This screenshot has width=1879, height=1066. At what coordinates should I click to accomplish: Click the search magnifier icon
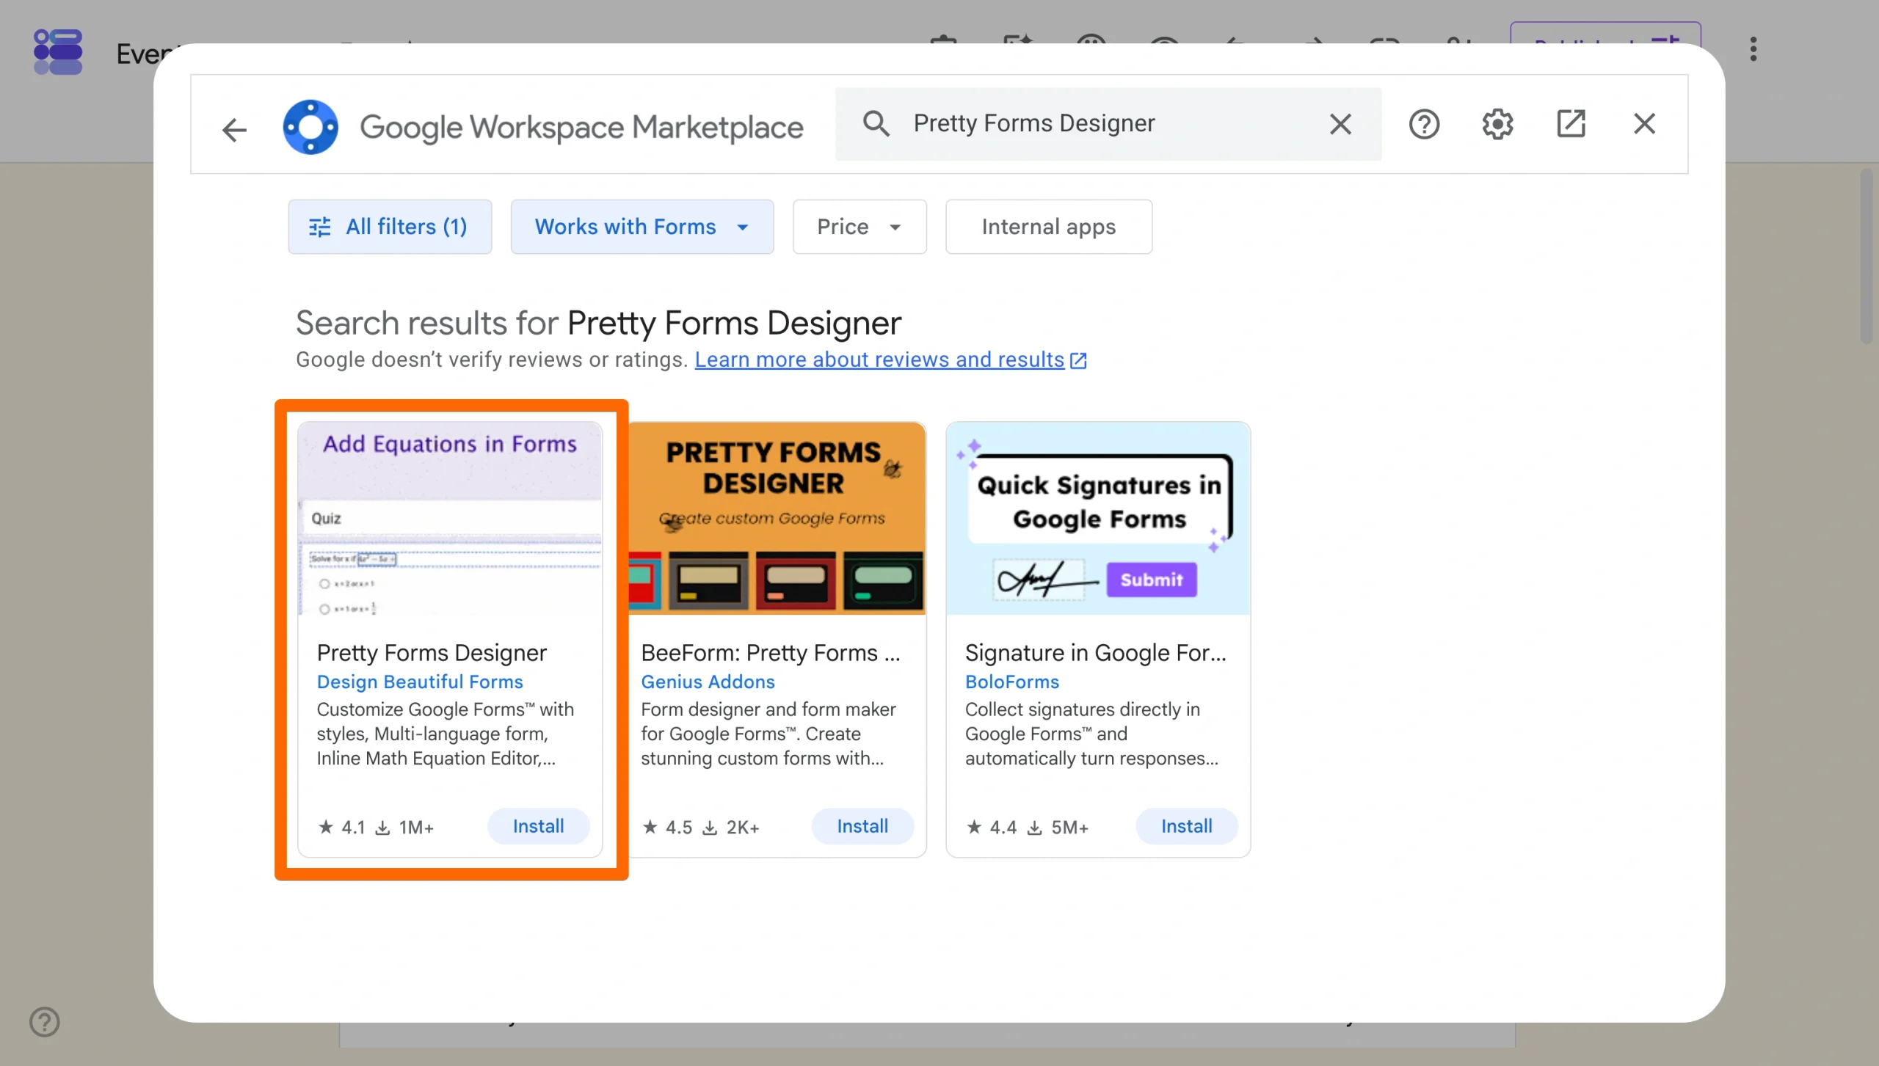(x=876, y=123)
